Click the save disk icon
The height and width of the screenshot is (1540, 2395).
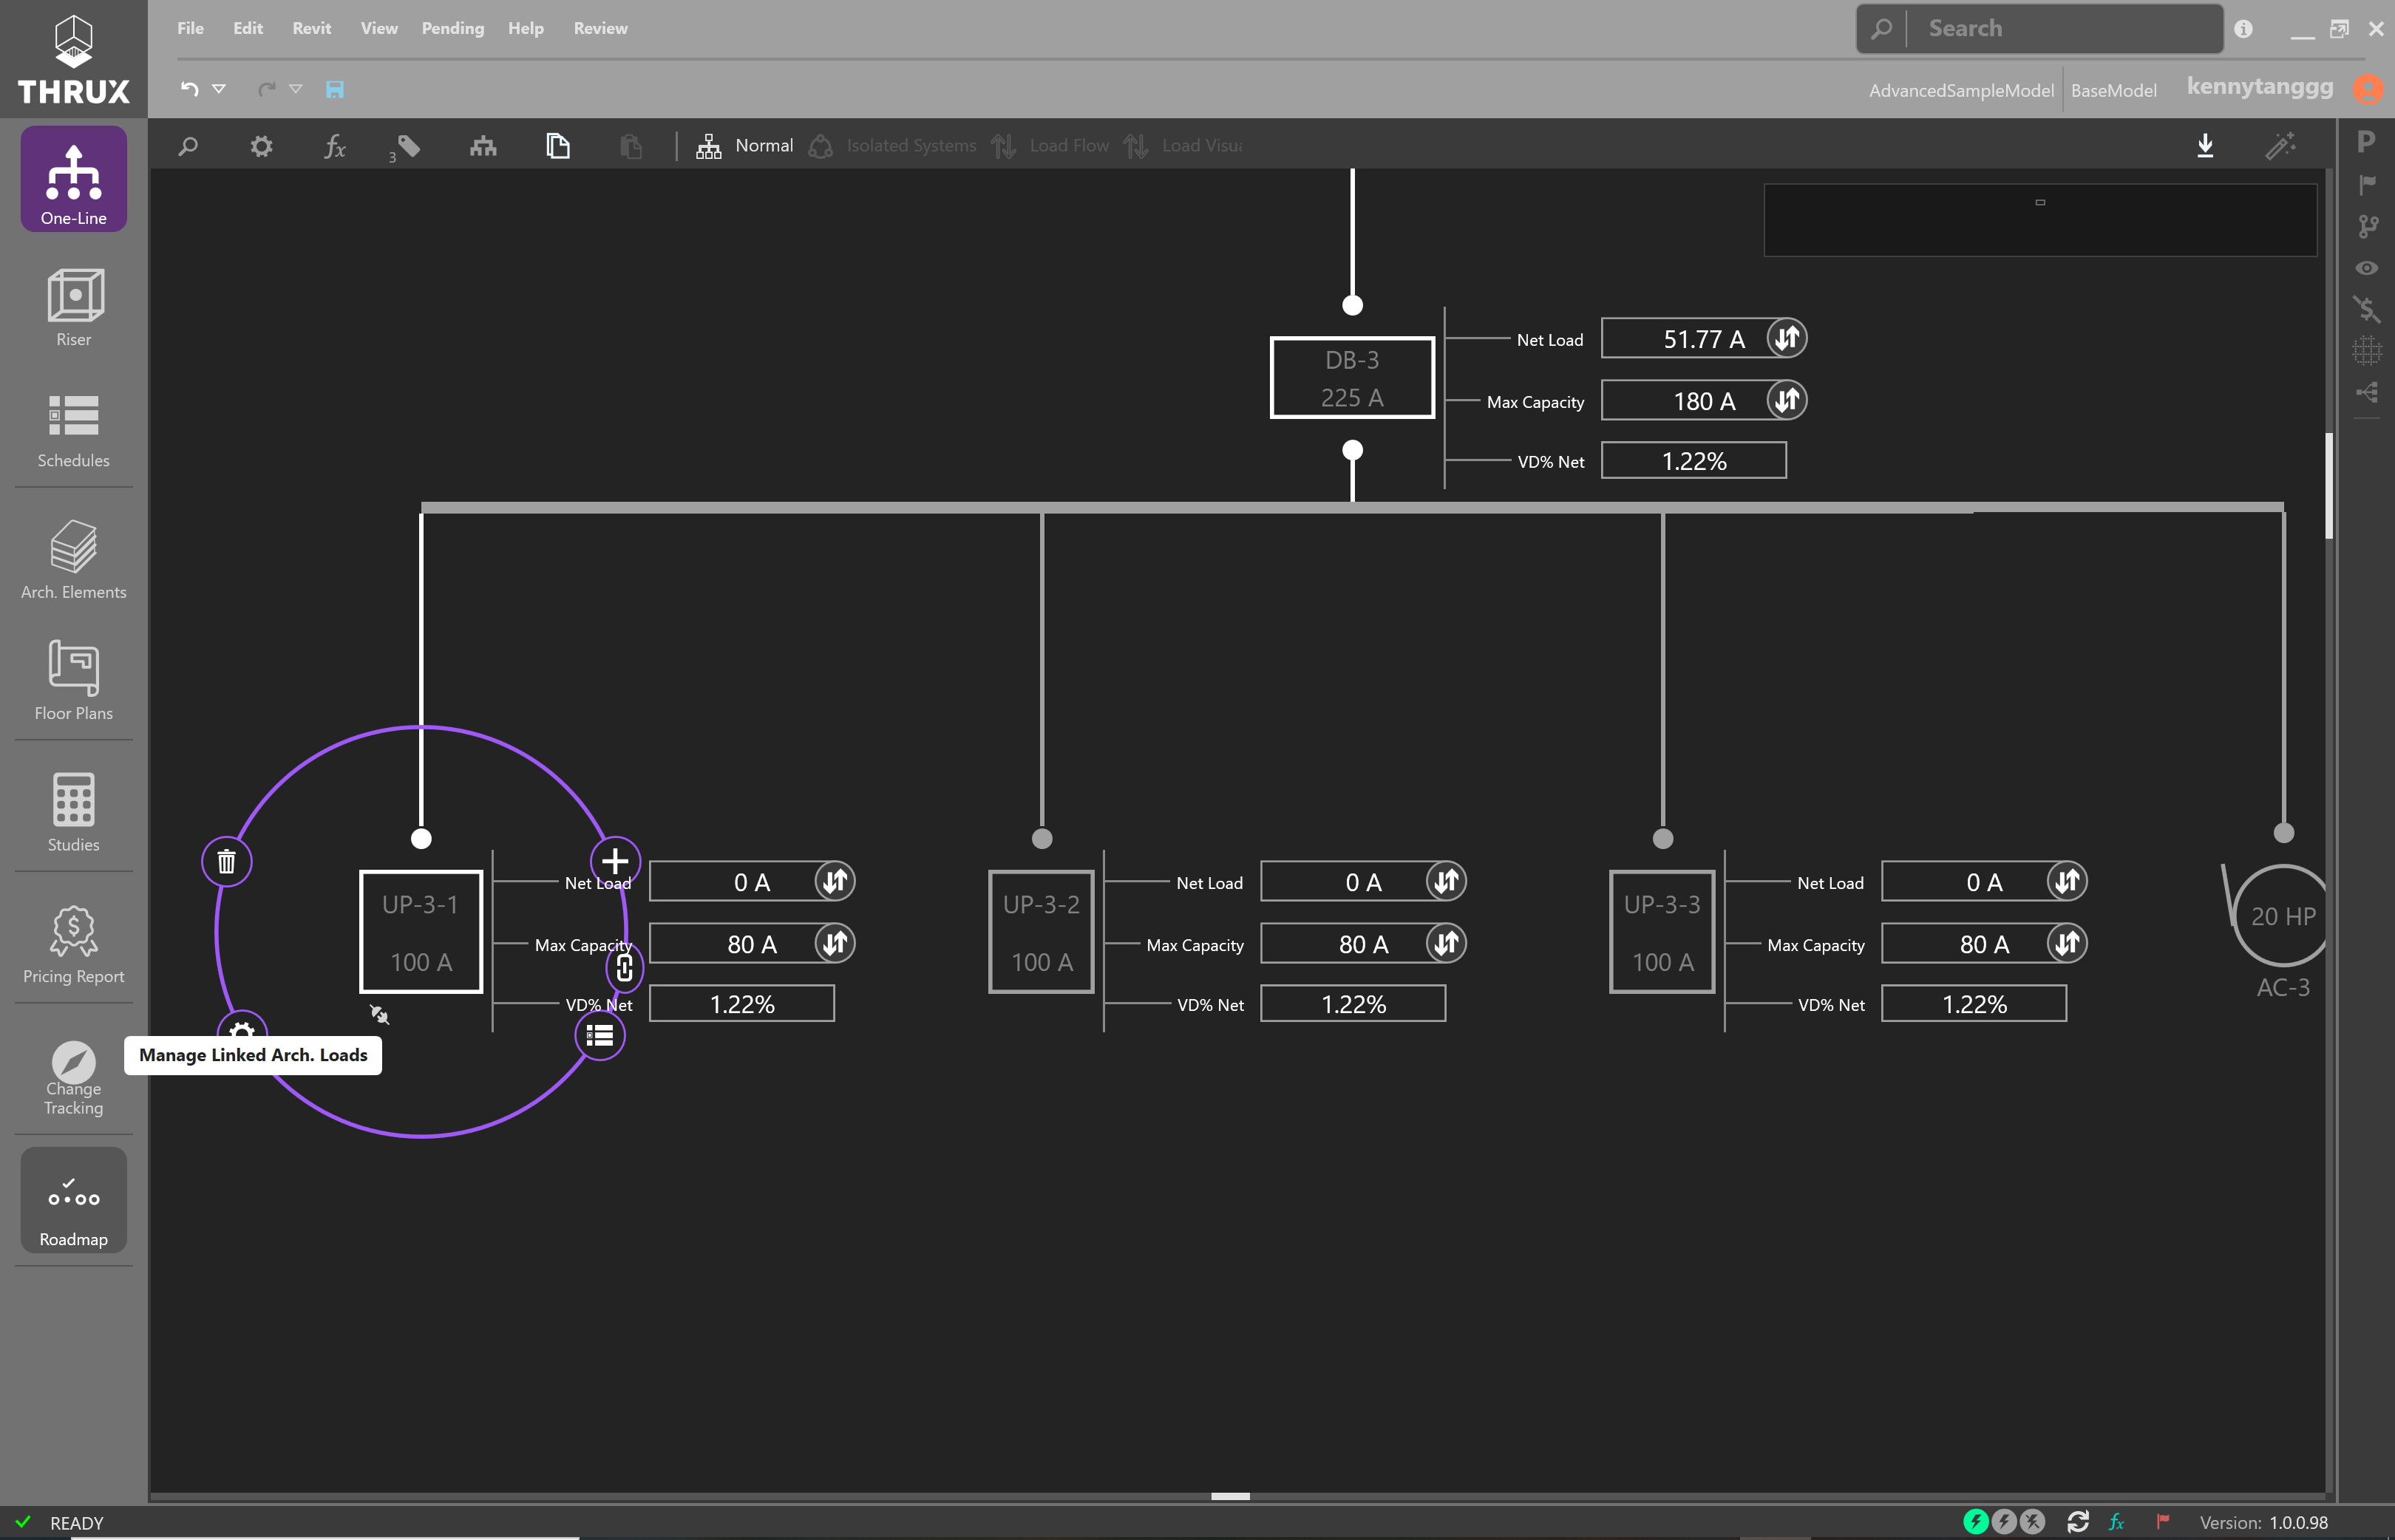point(335,89)
